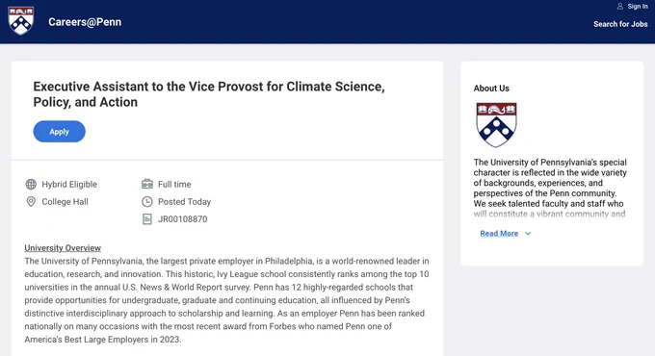Click the About Us heading
This screenshot has height=356, width=655.
pyautogui.click(x=491, y=89)
